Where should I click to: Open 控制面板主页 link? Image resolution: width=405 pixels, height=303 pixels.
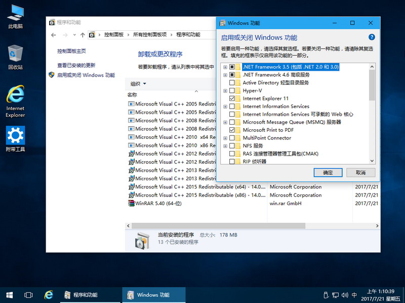[x=71, y=51]
